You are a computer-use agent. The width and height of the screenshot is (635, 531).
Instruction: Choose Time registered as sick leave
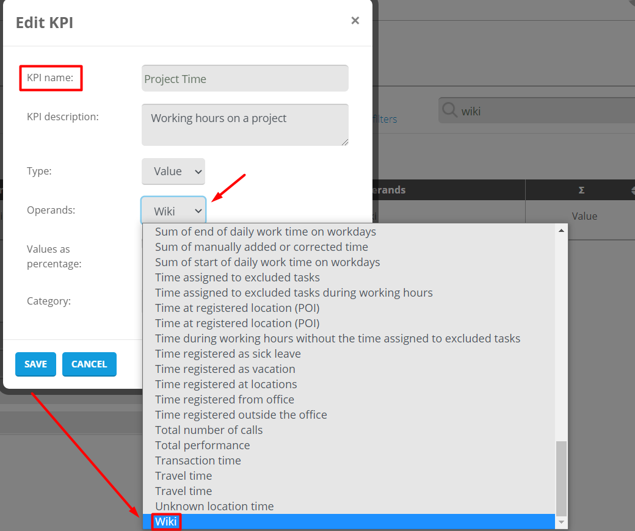point(228,354)
